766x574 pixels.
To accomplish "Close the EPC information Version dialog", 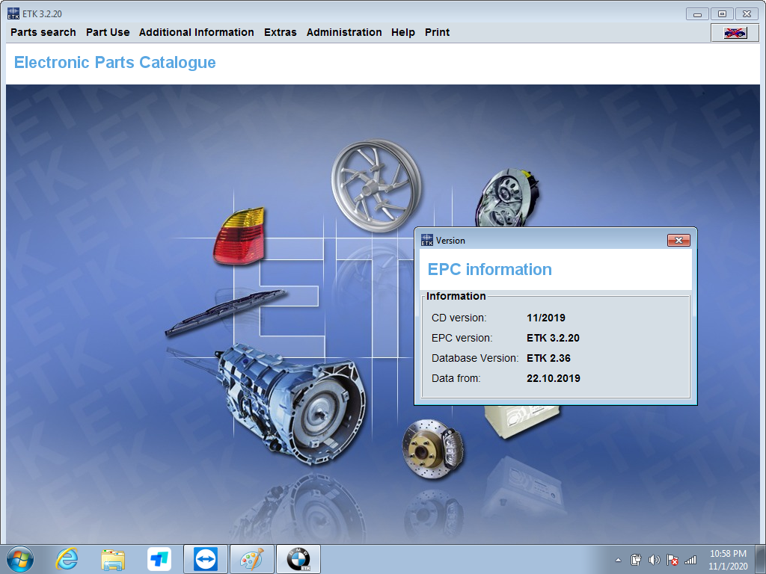I will (679, 240).
